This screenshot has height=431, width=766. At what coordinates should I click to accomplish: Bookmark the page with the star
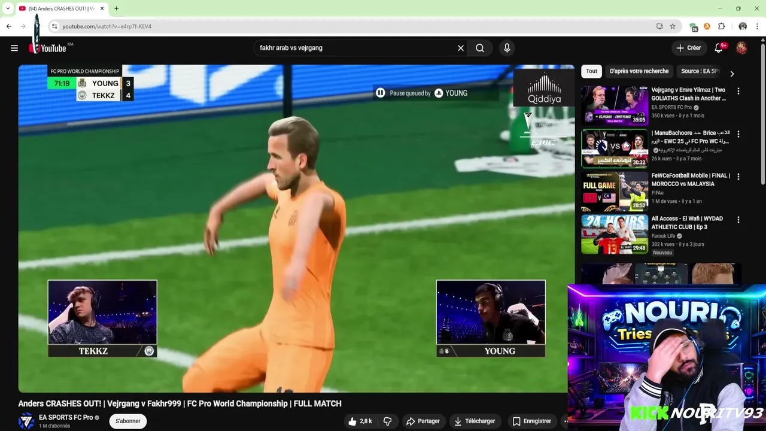(673, 26)
